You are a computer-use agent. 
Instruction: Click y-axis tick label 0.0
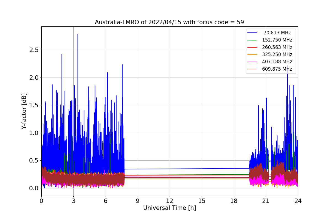click(34, 188)
